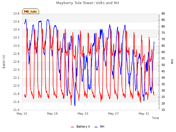Screen dimensions: 176x132
Task: Click the 13.6 voltage tick label
Action: click(16, 21)
